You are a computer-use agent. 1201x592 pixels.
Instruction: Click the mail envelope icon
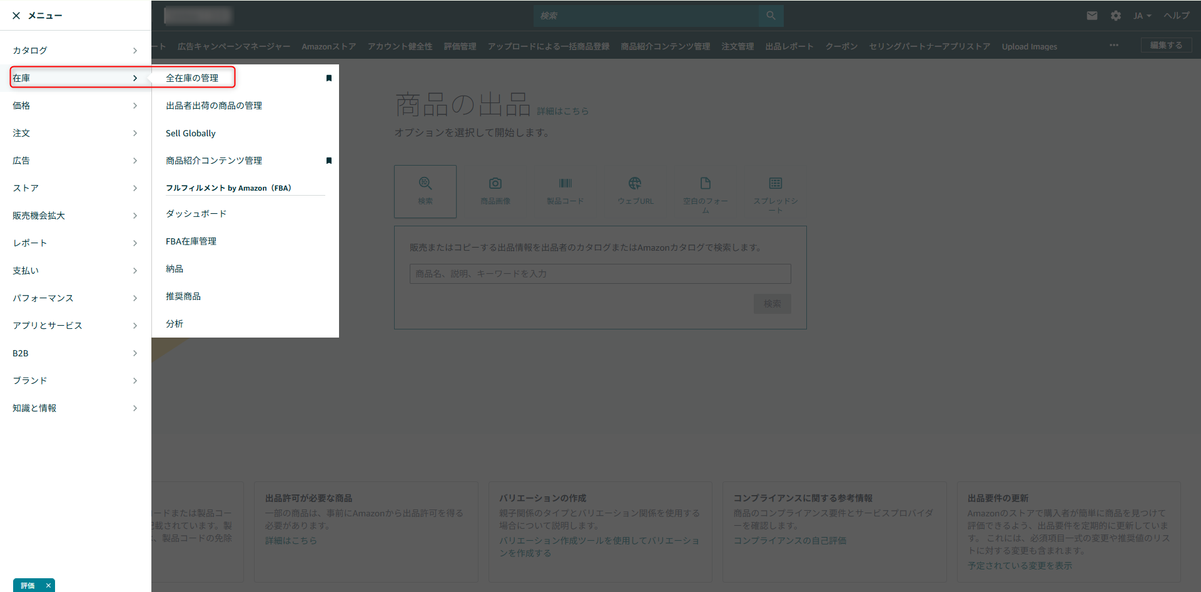tap(1092, 16)
